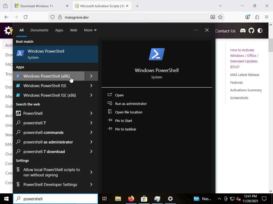Select Windows PowerShell ISE (x86) entry
Viewport: 273px width, 204px height.
click(49, 95)
